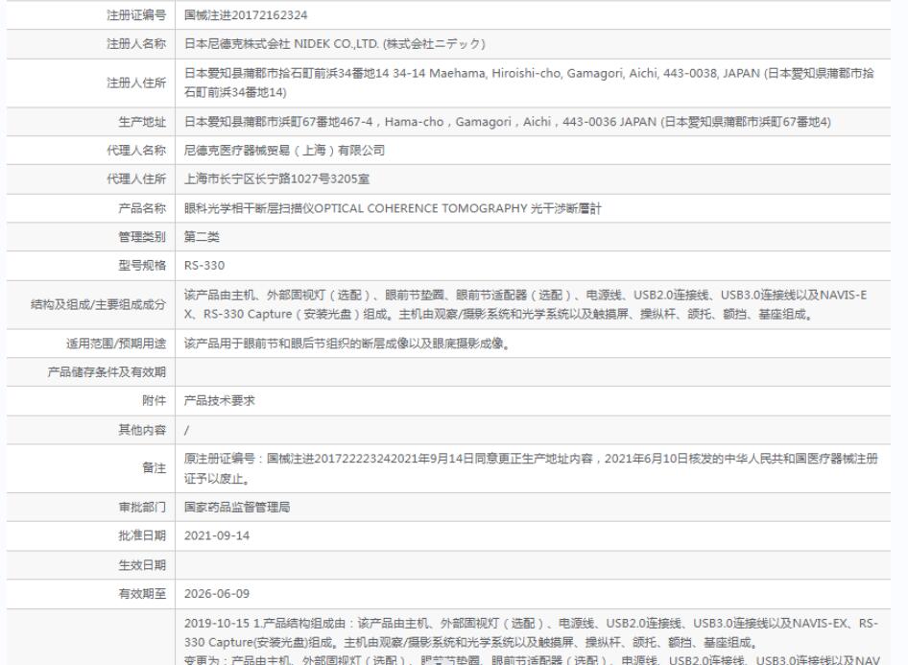Click the 批准日期 label
Image resolution: width=908 pixels, height=665 pixels.
(x=142, y=536)
